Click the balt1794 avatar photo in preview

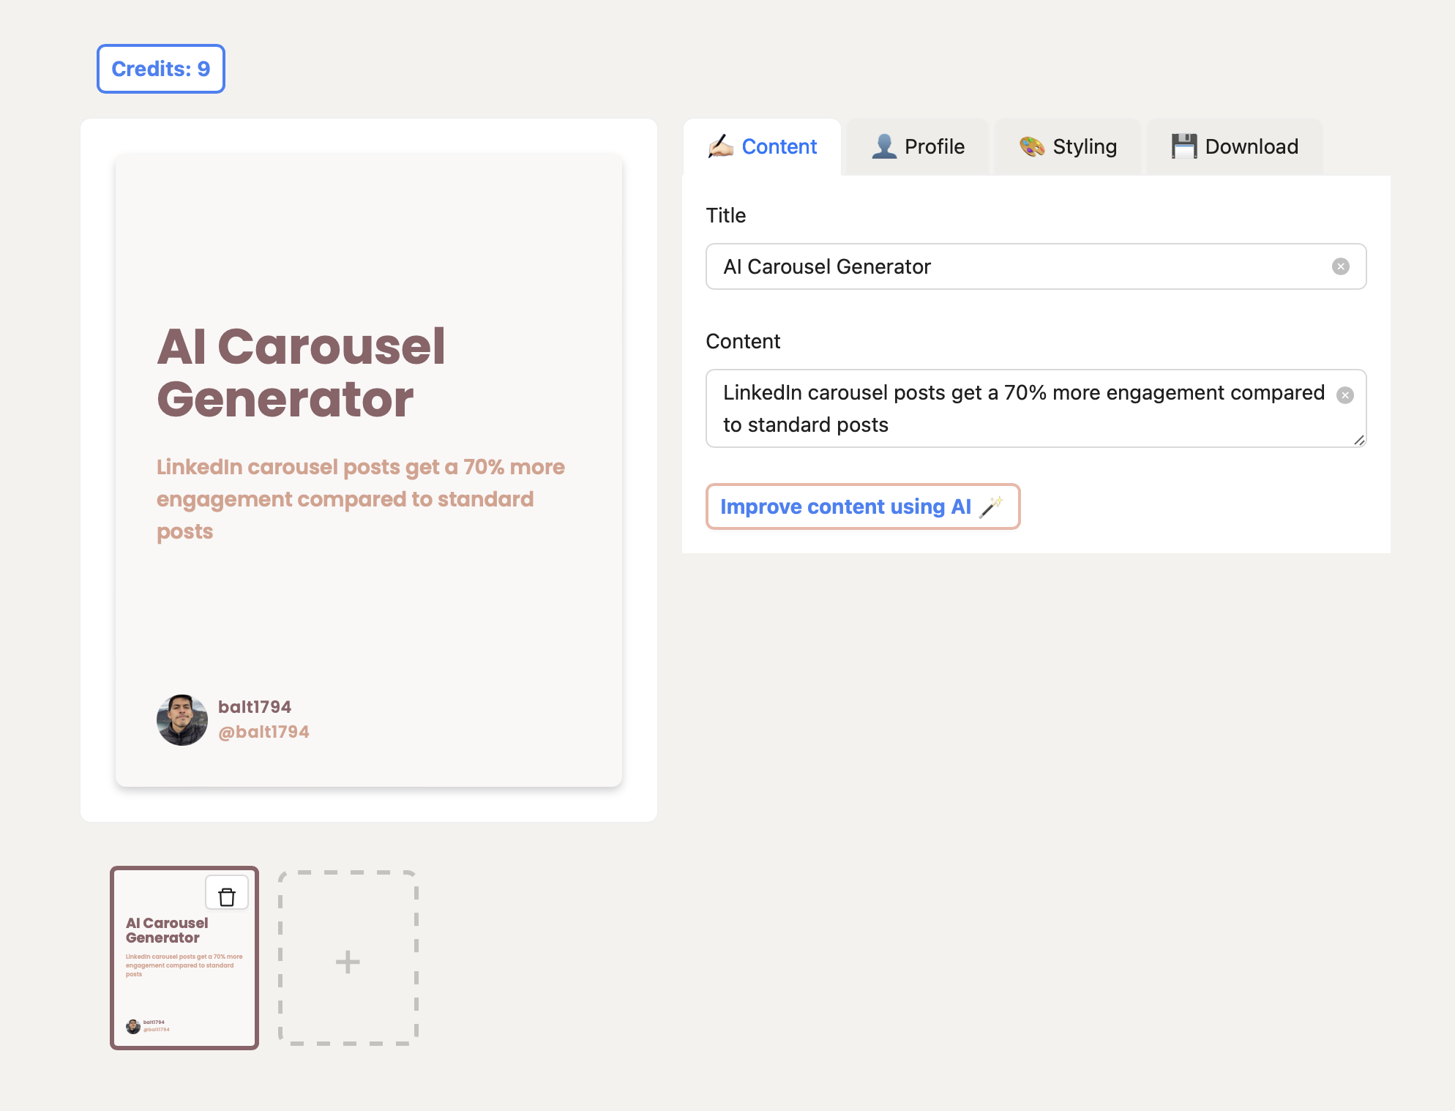(182, 720)
